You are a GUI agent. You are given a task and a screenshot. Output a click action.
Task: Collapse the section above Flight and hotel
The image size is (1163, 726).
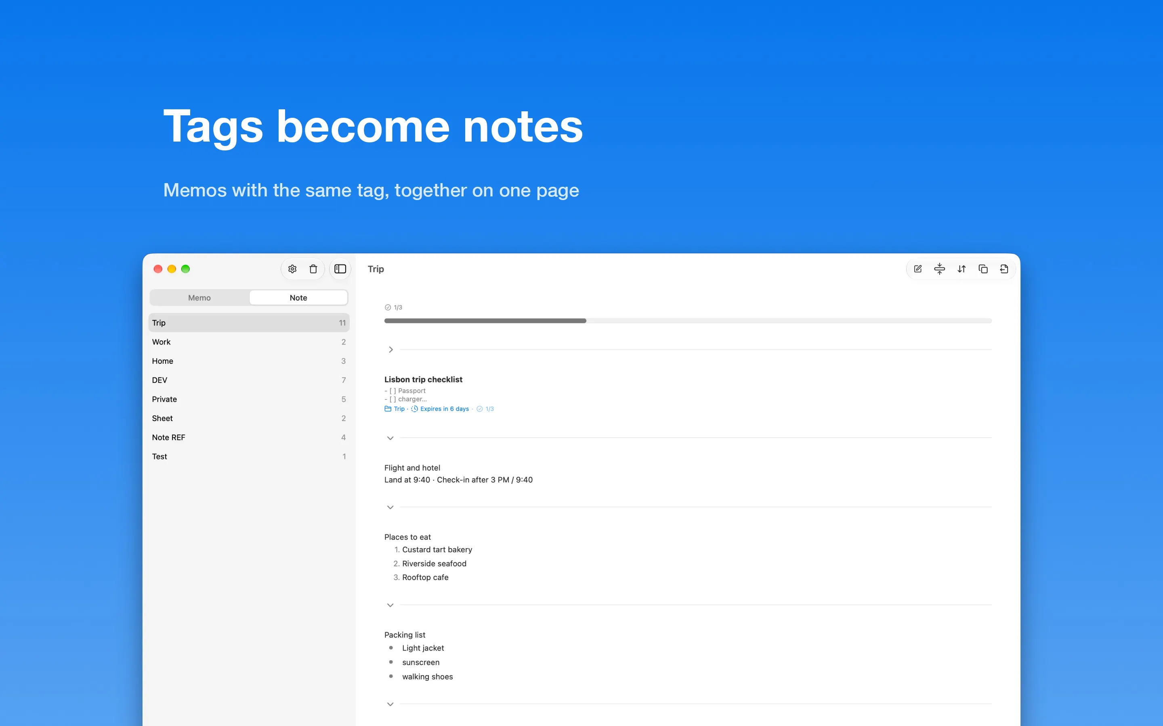tap(390, 438)
